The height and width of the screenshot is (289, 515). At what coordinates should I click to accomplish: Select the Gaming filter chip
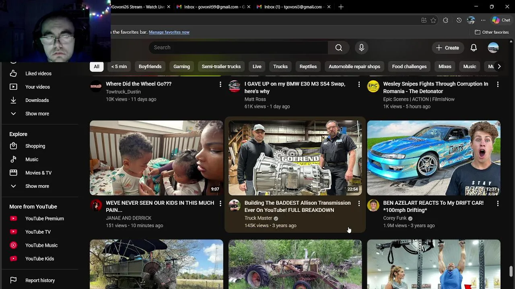point(181,67)
